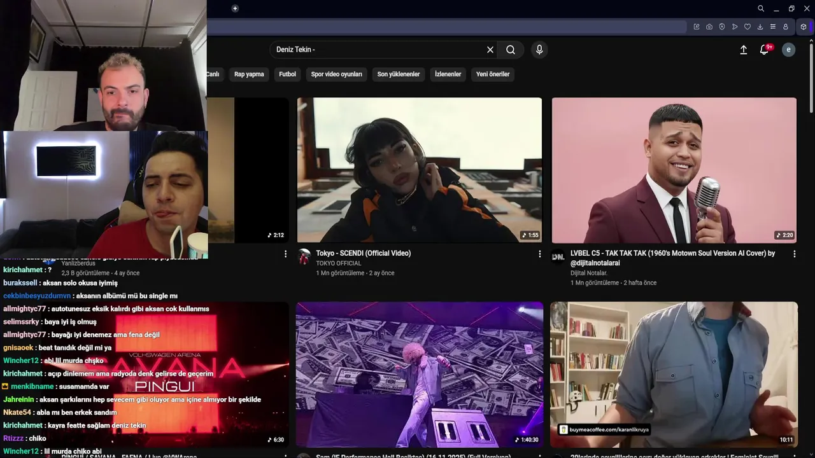
Task: Play the LVBEL C5 pink-background thumbnail
Action: (x=674, y=170)
